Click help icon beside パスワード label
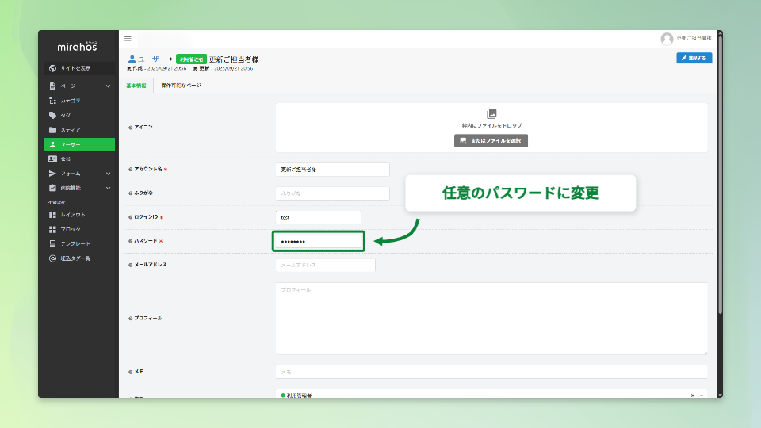 coord(130,241)
